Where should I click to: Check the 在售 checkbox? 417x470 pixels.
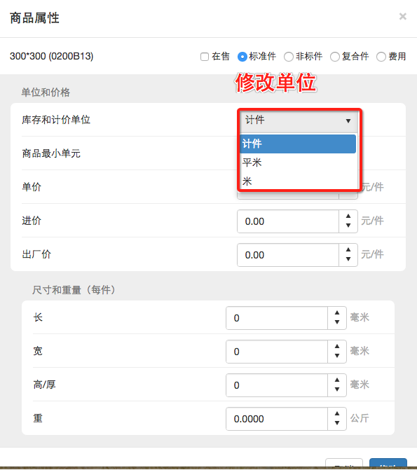205,57
